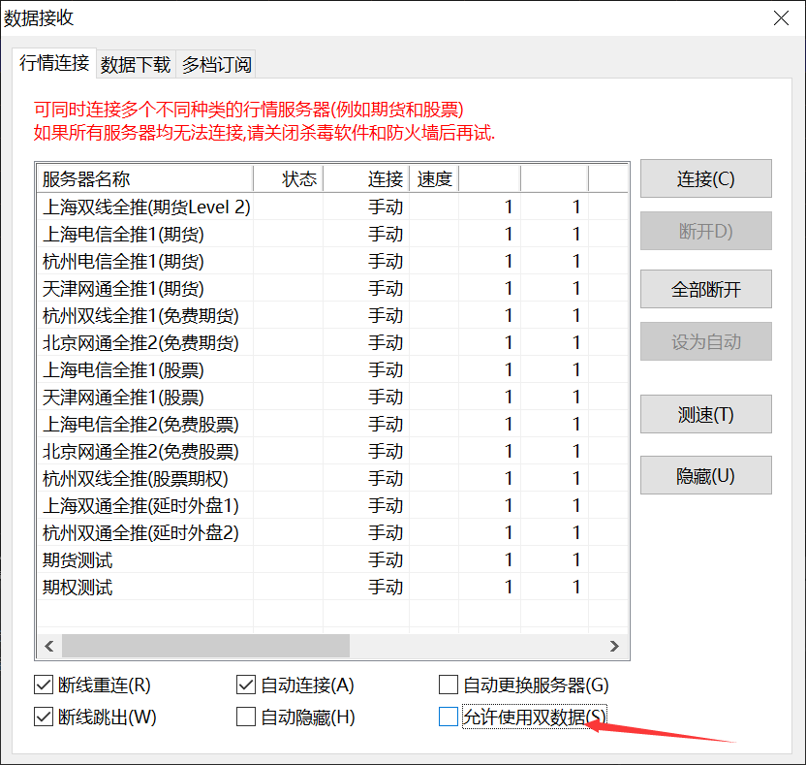The image size is (806, 765).
Task: Select server 杭州双通全推(延时外盘2)
Action: click(332, 533)
